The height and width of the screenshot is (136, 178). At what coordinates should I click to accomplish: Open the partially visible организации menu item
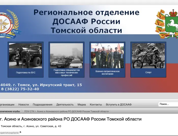pyautogui.click(x=7, y=104)
